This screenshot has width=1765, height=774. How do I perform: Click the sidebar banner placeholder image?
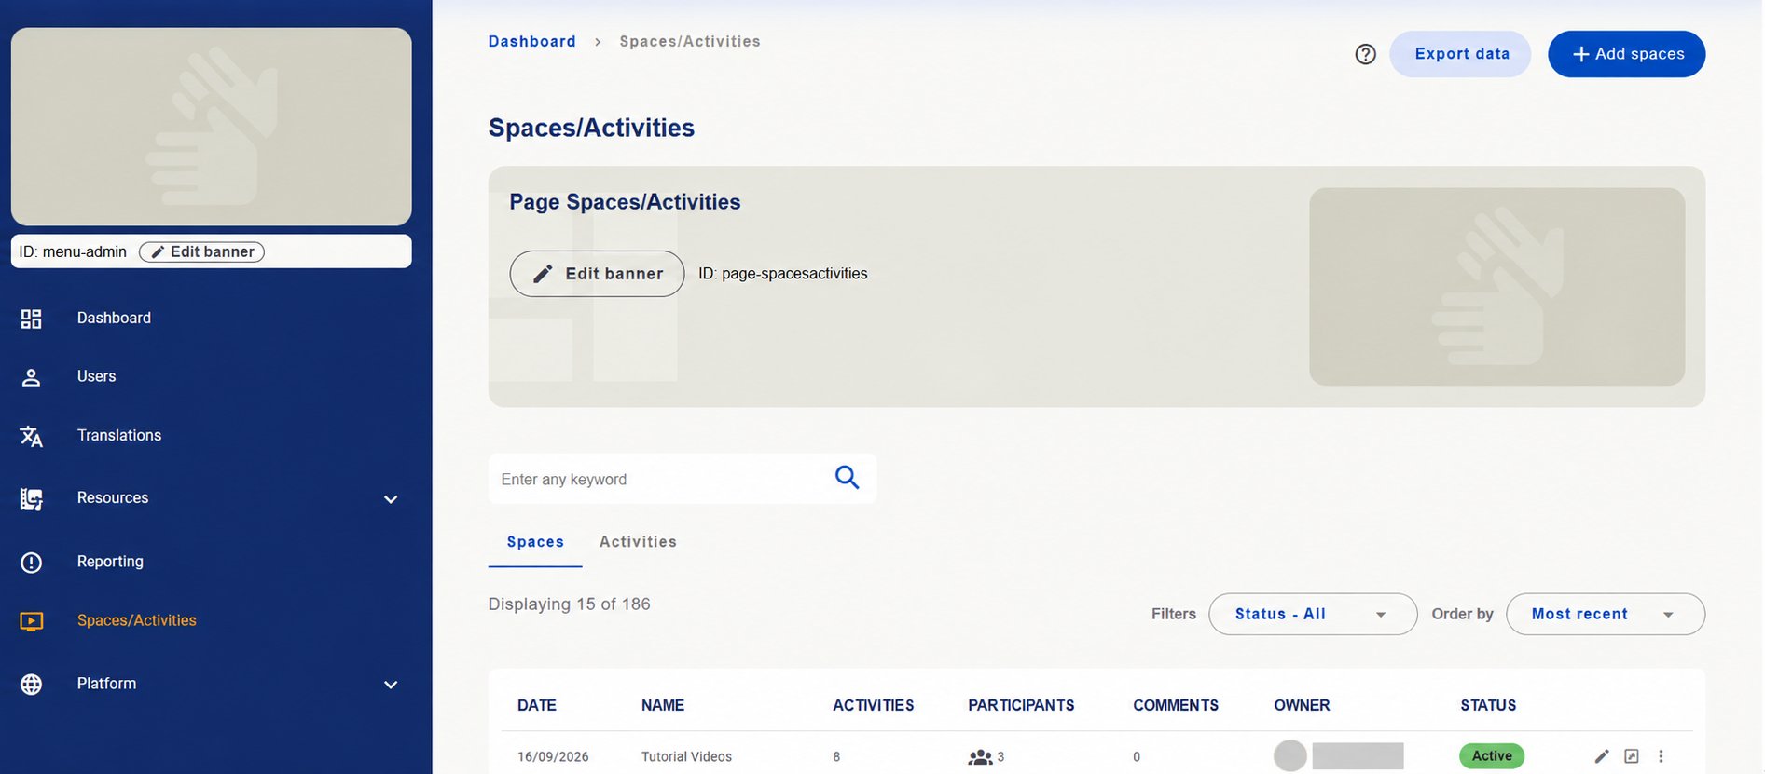(212, 127)
